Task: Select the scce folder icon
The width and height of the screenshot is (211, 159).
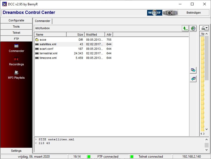Action: 37,40
